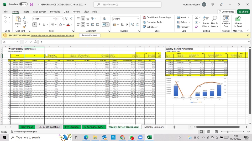Open the General number format dropdown
252x141 pixels.
click(x=138, y=19)
